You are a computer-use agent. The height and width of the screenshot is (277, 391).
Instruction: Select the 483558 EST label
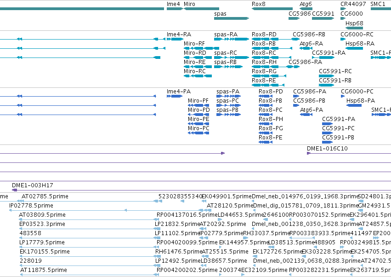point(30,233)
